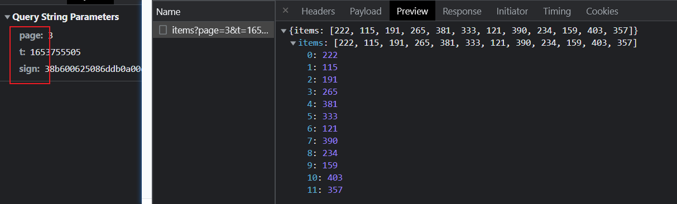Collapse the items array

293,43
